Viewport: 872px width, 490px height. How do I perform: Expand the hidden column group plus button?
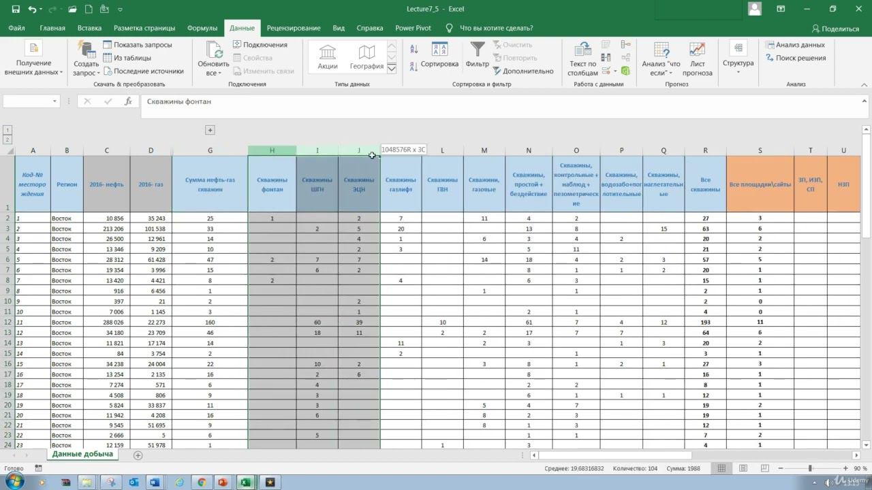(x=210, y=130)
